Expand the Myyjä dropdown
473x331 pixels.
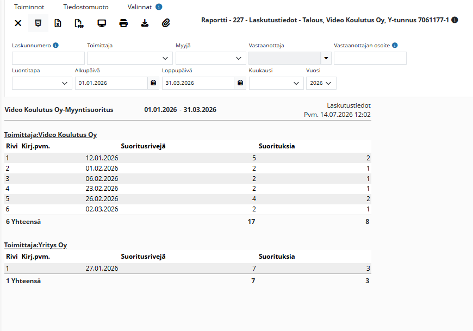(x=211, y=58)
